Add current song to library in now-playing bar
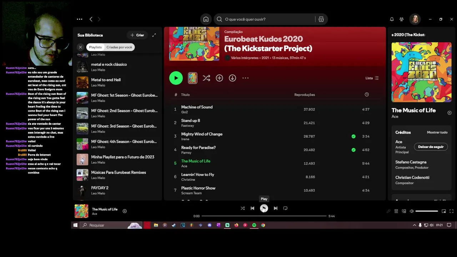 125,211
